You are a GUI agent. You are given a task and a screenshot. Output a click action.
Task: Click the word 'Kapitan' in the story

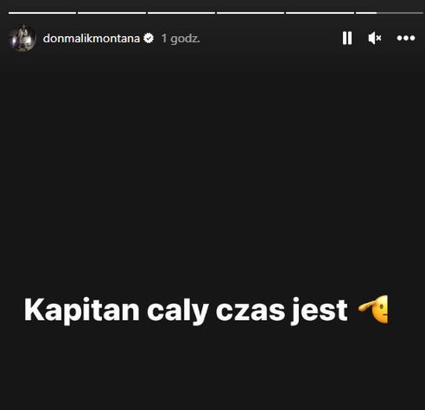click(x=82, y=311)
